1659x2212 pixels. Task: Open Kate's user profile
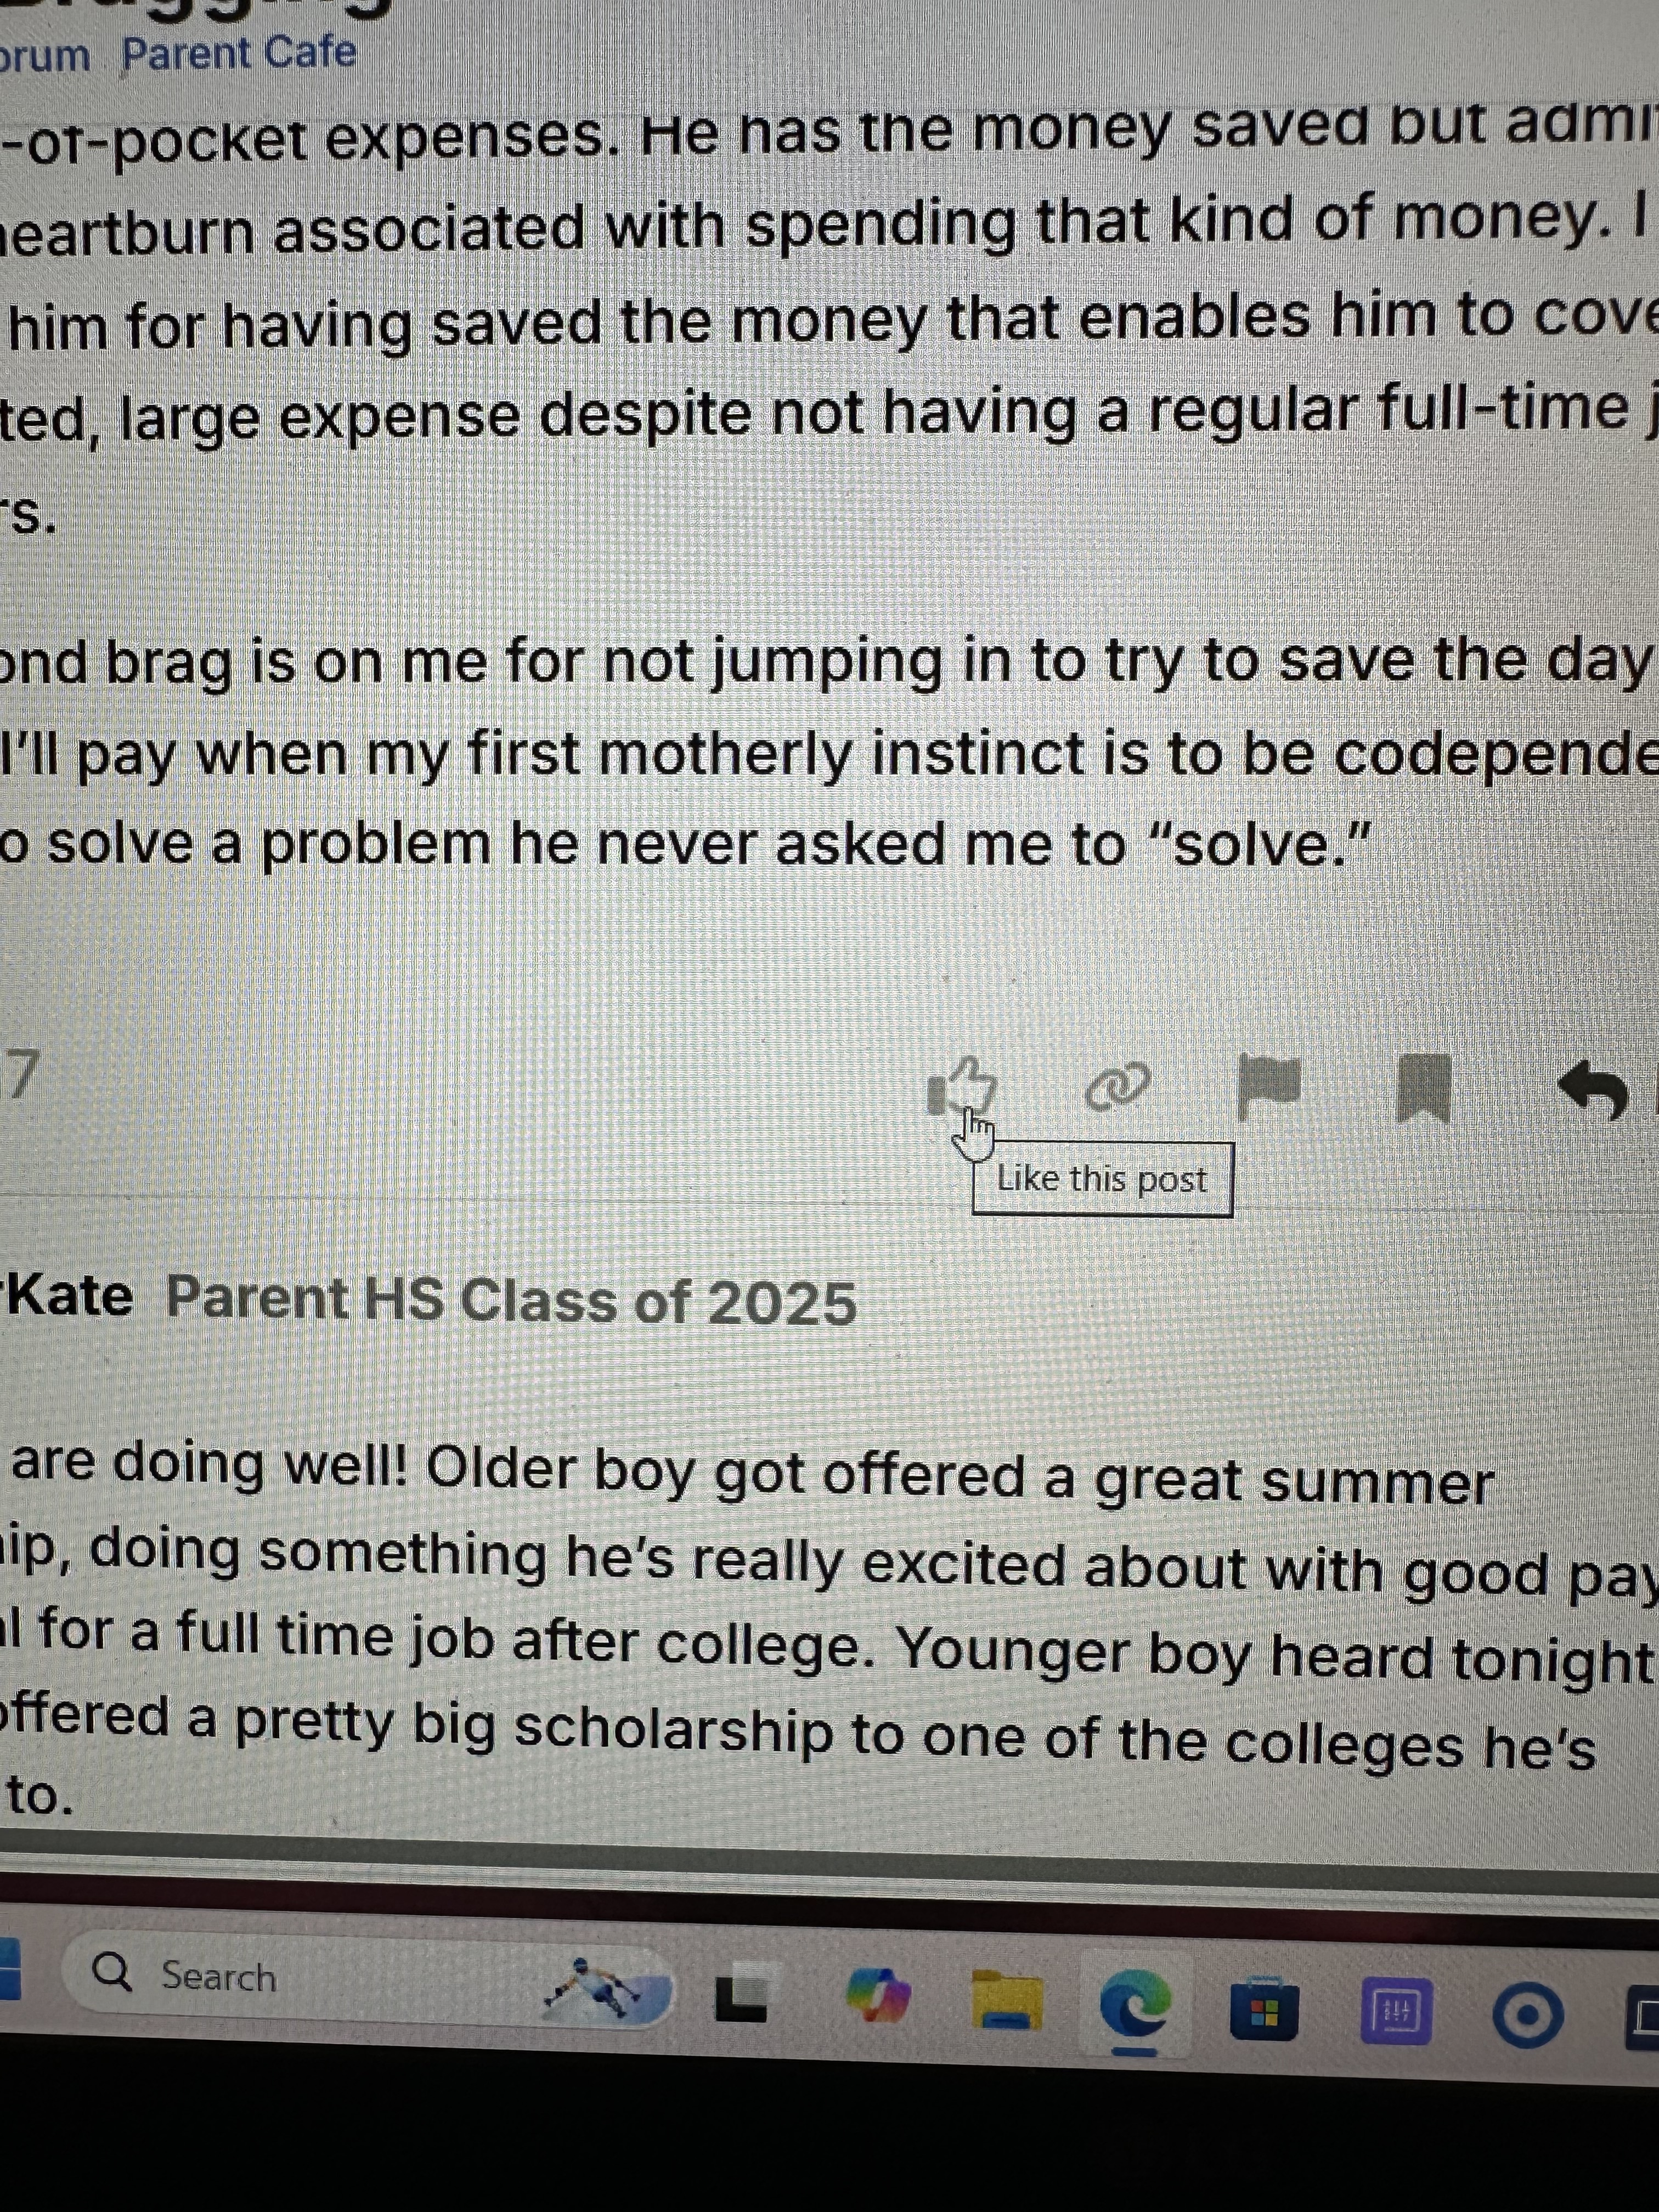tap(68, 1297)
